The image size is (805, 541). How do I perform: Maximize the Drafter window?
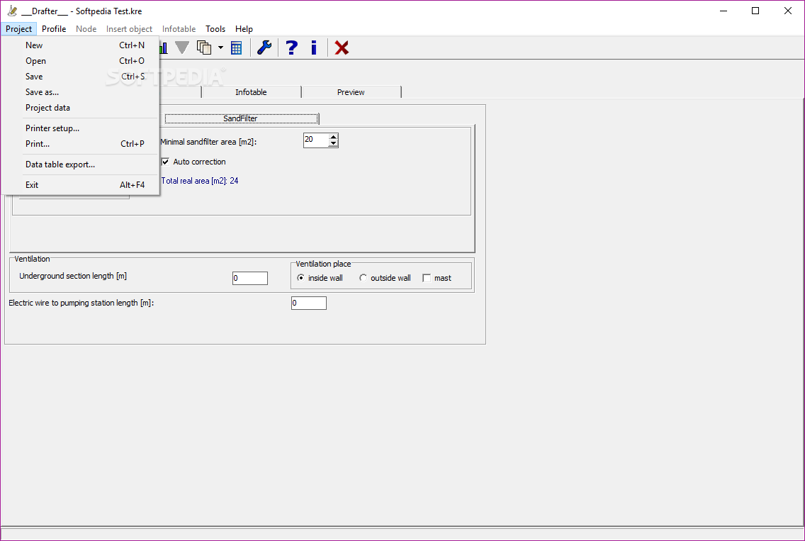pos(755,11)
